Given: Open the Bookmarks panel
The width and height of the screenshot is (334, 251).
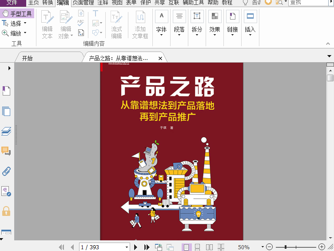Looking at the screenshot, I should coord(6,91).
